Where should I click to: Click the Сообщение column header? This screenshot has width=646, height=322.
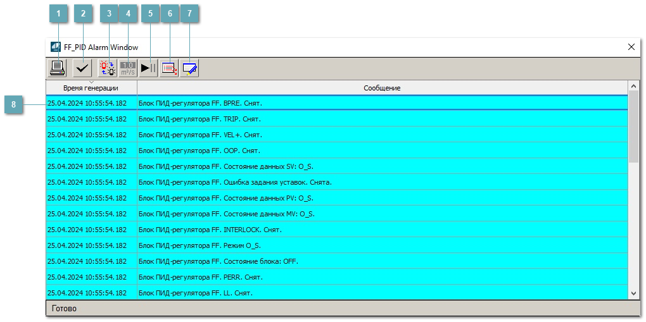coord(381,87)
